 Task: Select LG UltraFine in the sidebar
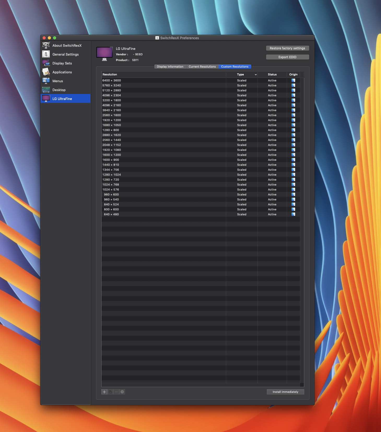point(66,98)
